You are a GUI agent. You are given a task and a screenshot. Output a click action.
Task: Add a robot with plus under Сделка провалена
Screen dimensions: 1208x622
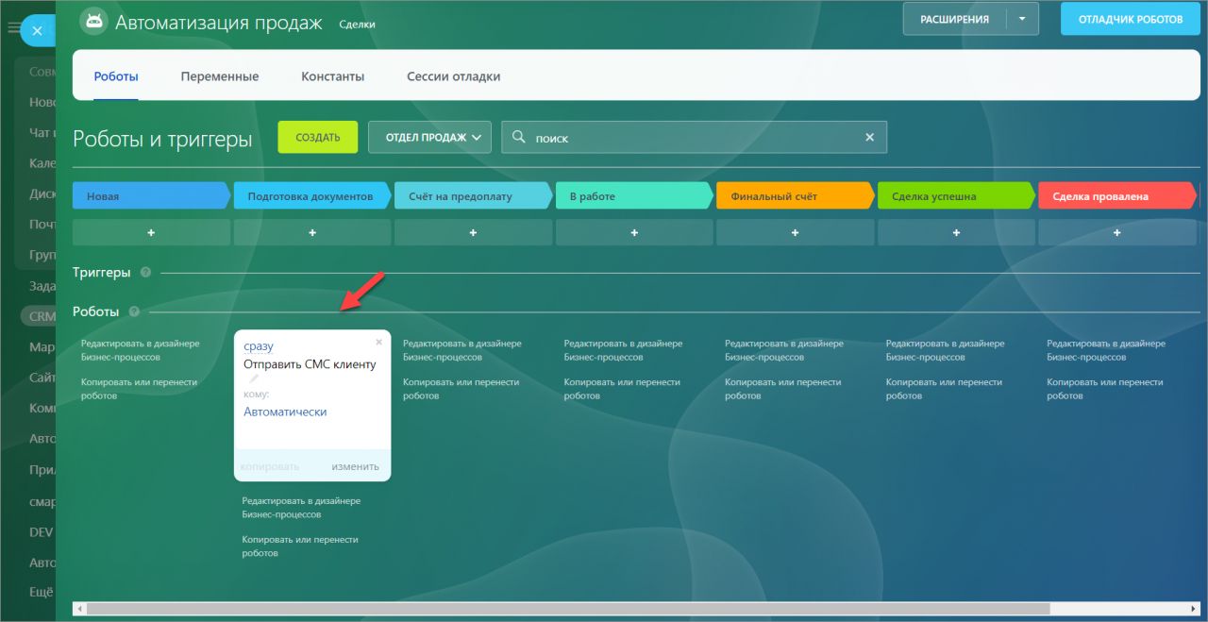1116,232
